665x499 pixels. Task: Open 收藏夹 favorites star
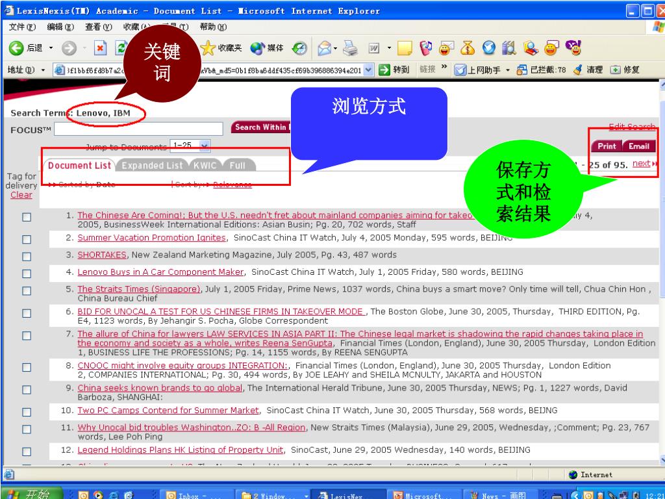point(221,48)
